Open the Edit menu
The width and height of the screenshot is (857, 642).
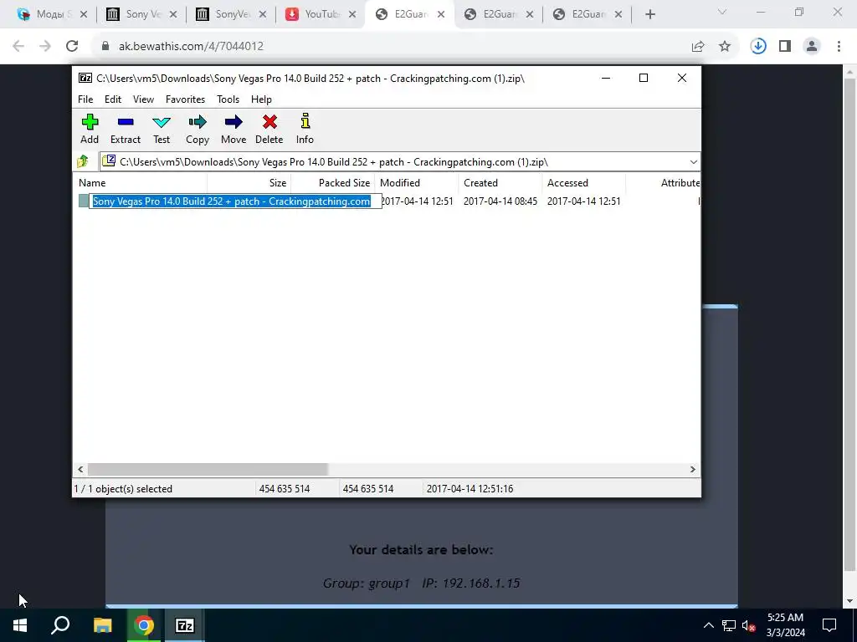(x=113, y=99)
